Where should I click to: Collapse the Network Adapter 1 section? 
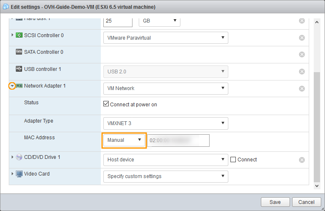pos(12,86)
